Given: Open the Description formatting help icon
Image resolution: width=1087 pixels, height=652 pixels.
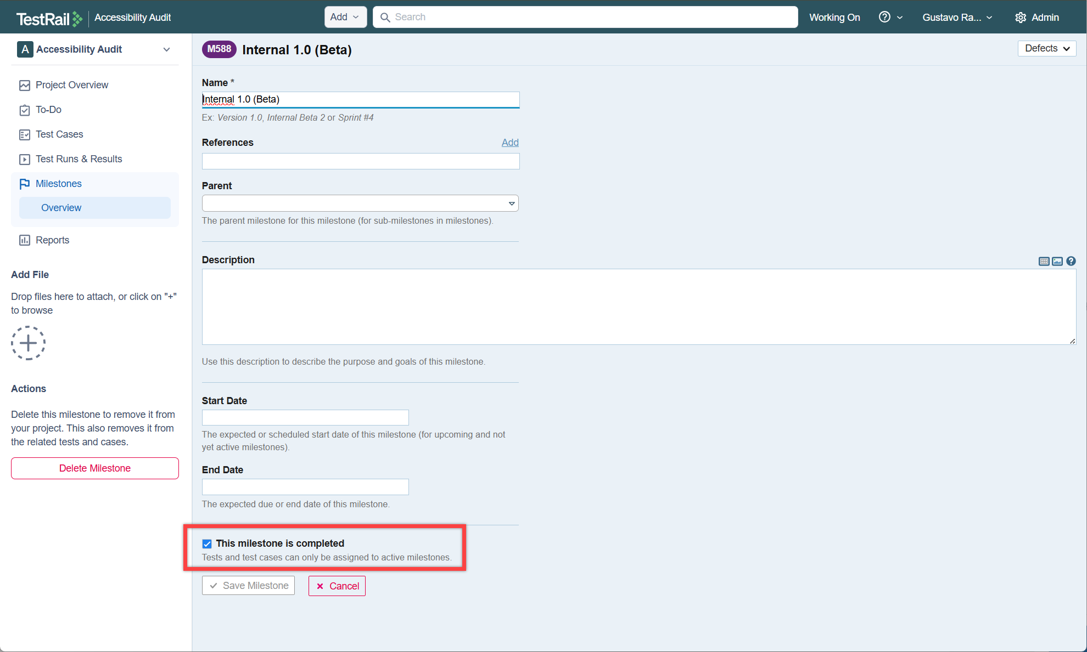Looking at the screenshot, I should tap(1071, 262).
